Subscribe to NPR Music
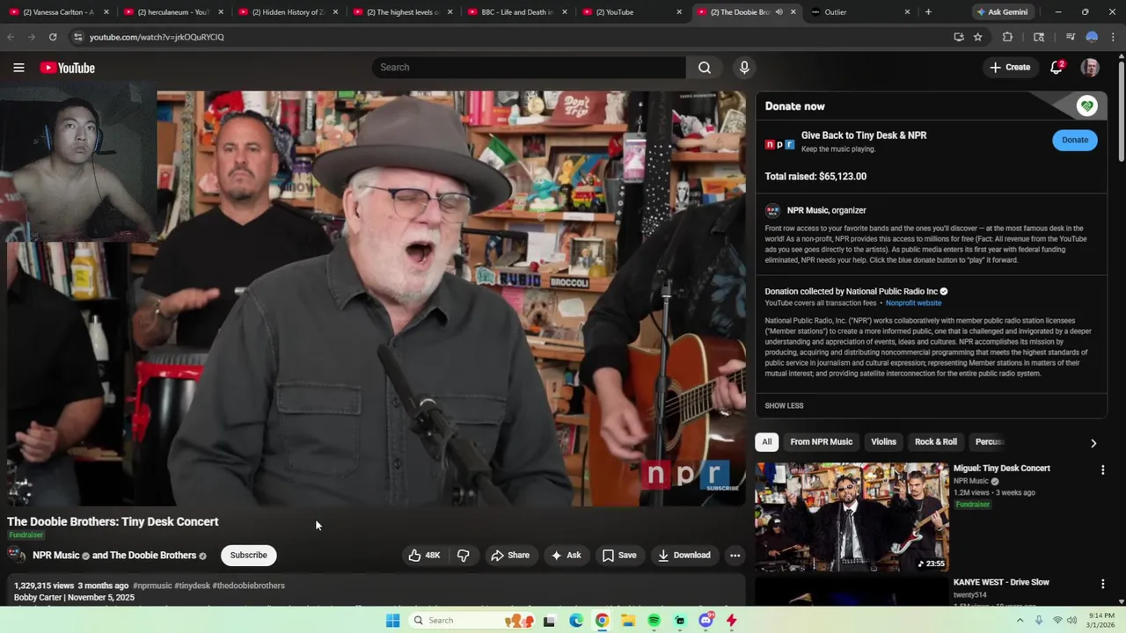Screen dimensions: 1126x633 248,555
